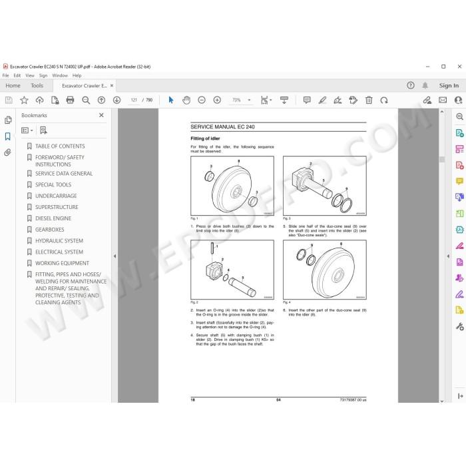Collapse the right tools pane arrow

[448, 256]
